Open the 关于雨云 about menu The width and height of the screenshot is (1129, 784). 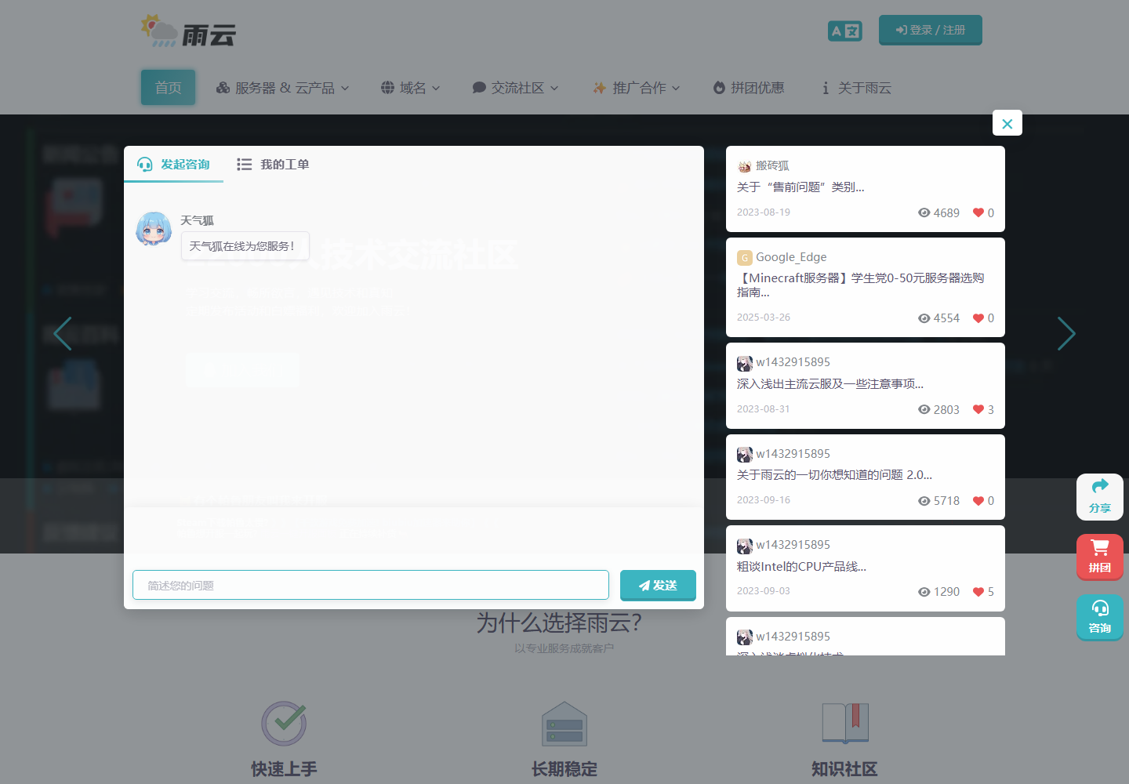click(856, 88)
